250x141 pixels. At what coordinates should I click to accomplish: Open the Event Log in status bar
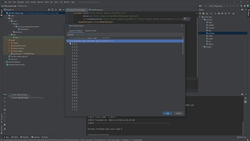(241, 137)
